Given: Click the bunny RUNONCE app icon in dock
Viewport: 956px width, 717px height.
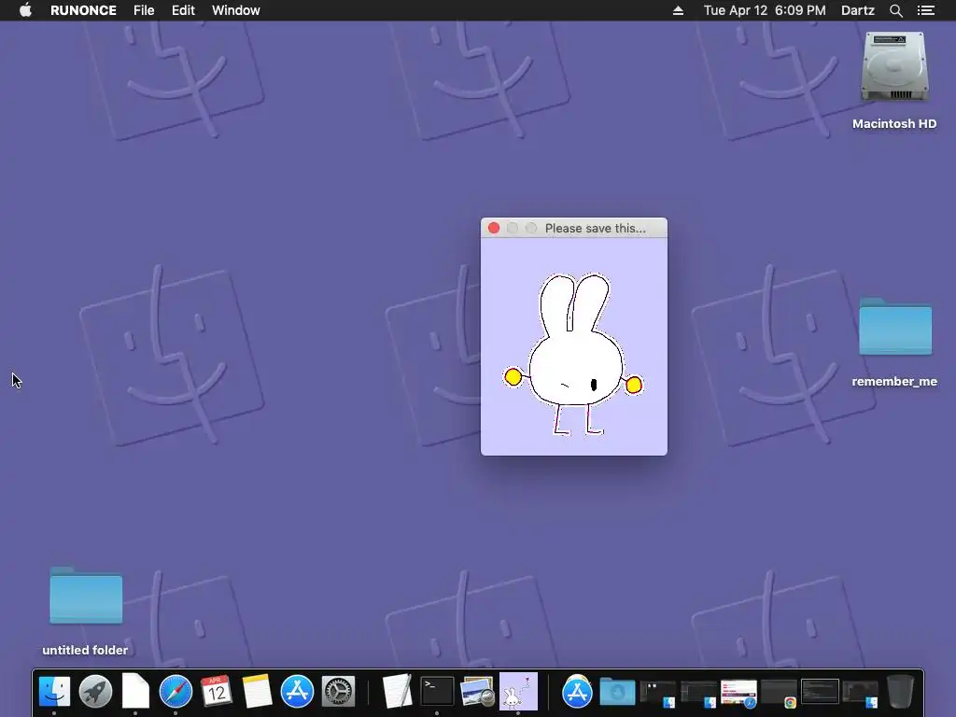Looking at the screenshot, I should (x=518, y=692).
